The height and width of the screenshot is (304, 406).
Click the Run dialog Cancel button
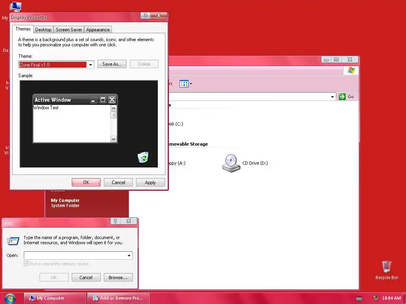pyautogui.click(x=86, y=277)
